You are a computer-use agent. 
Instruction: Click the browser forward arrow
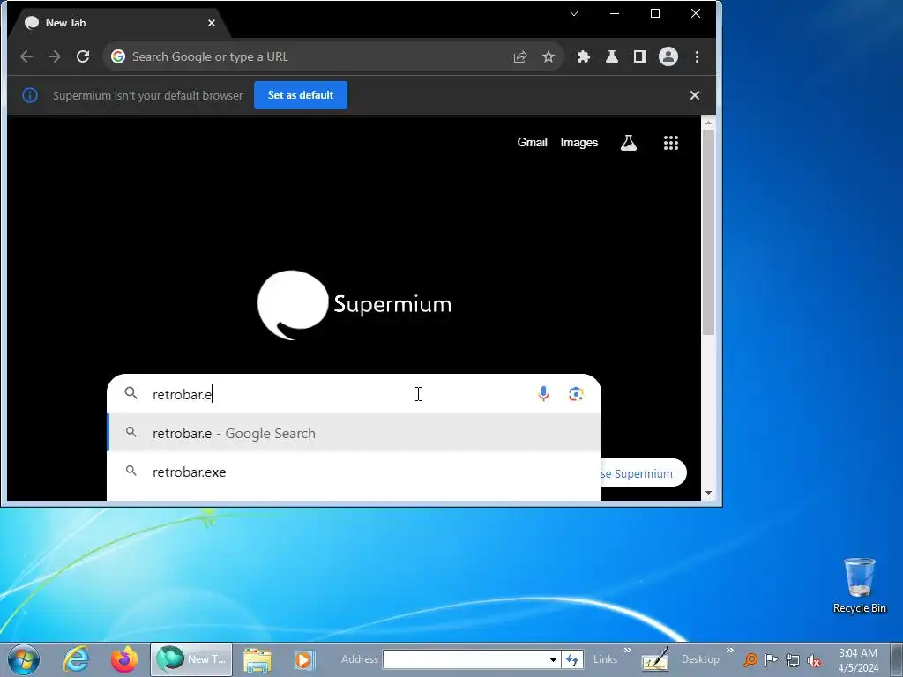(x=54, y=56)
